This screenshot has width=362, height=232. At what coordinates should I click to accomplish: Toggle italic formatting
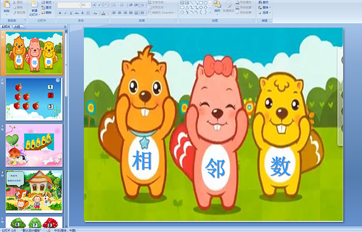click(65, 13)
